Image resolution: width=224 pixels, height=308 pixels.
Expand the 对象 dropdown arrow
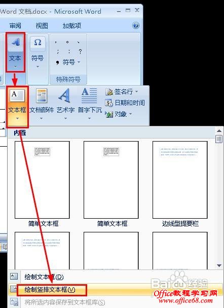tap(130, 114)
